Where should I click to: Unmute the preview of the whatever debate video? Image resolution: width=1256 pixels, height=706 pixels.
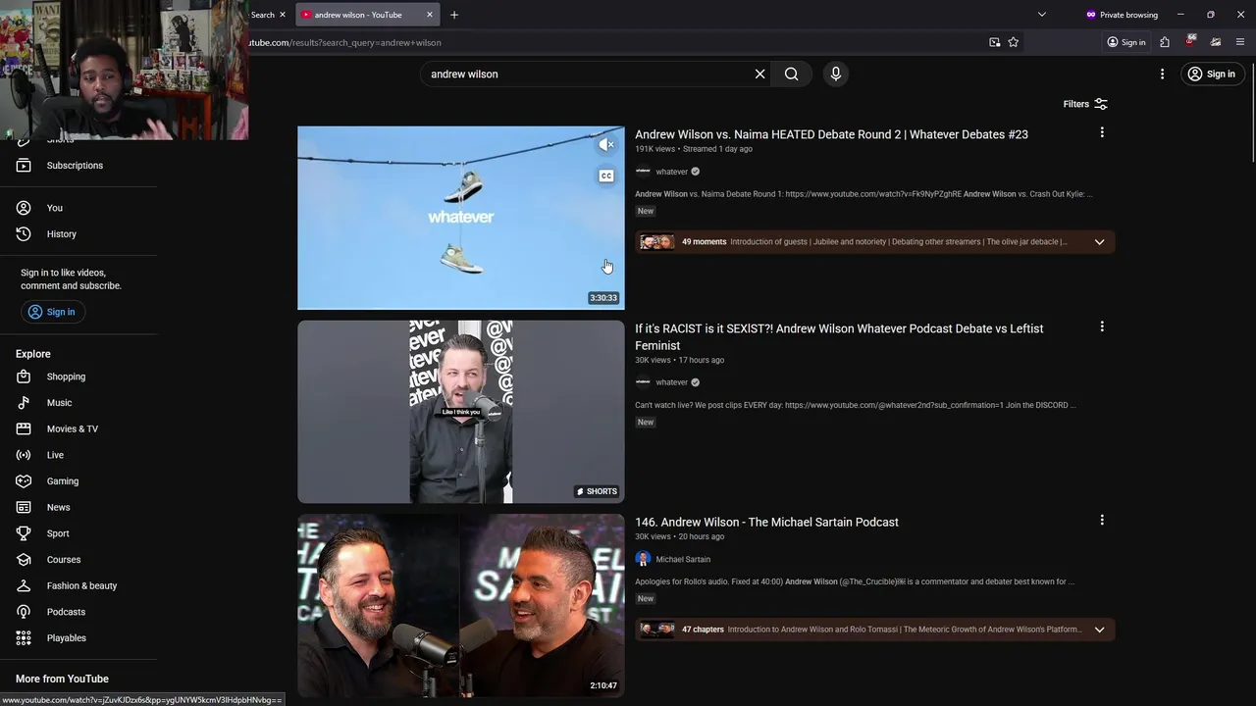[x=606, y=145]
